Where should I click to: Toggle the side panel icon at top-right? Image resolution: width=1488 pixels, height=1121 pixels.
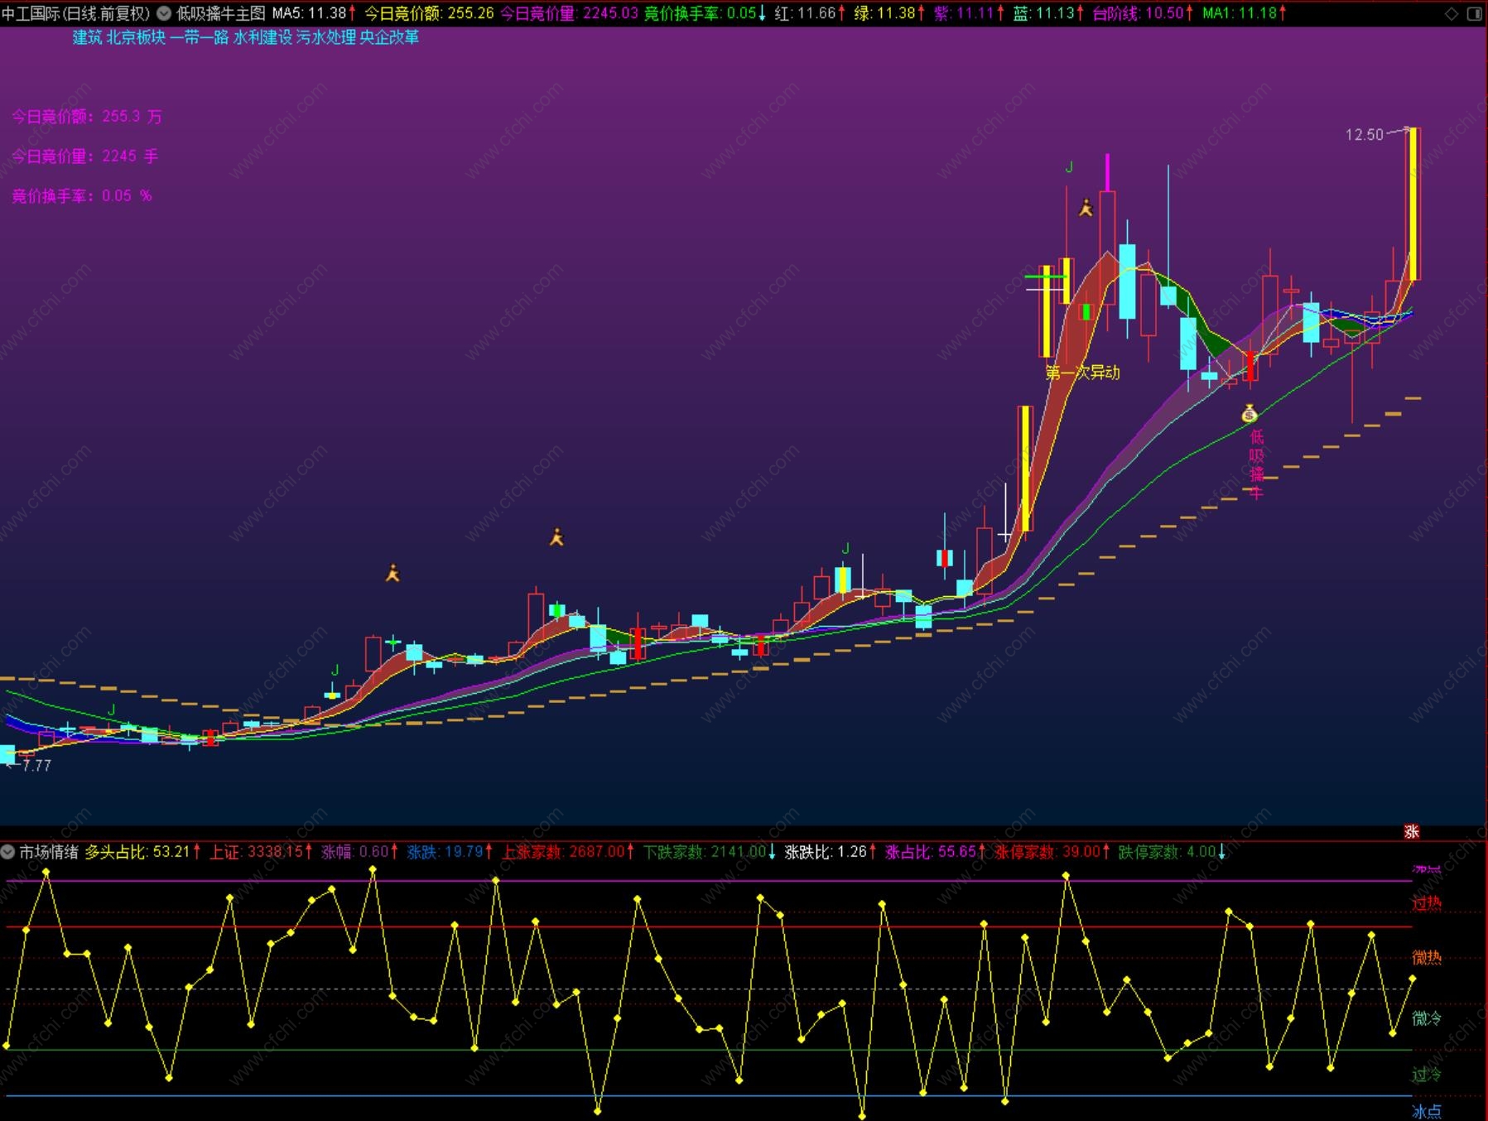pyautogui.click(x=1475, y=13)
